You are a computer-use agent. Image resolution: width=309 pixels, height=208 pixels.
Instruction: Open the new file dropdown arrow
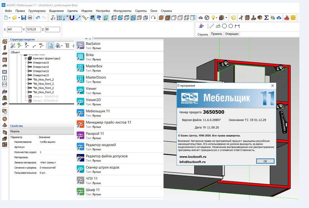click(x=10, y=18)
